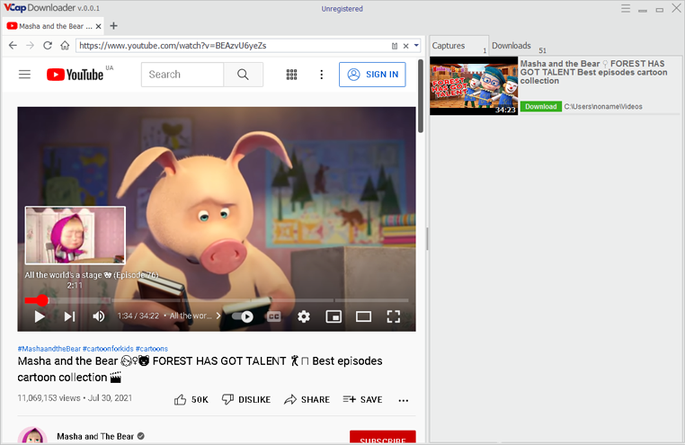Image resolution: width=685 pixels, height=445 pixels.
Task: Toggle the autoplay switch in player
Action: click(x=243, y=316)
